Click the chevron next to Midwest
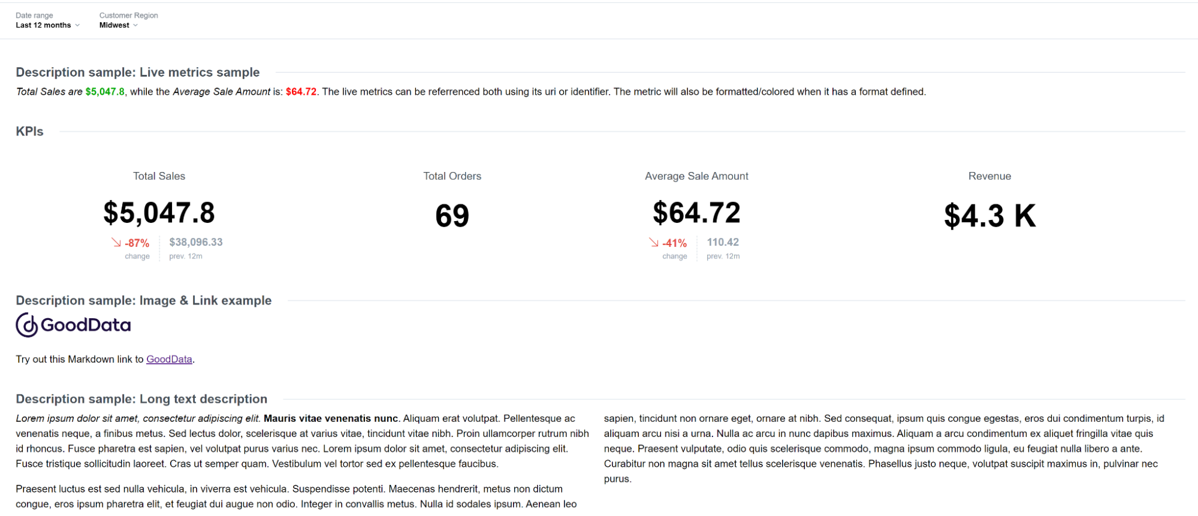The width and height of the screenshot is (1198, 516). coord(136,25)
